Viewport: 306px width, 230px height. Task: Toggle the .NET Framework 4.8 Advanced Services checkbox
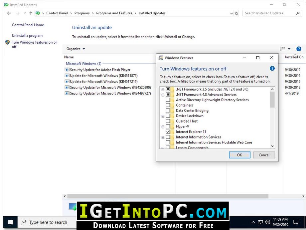168,95
